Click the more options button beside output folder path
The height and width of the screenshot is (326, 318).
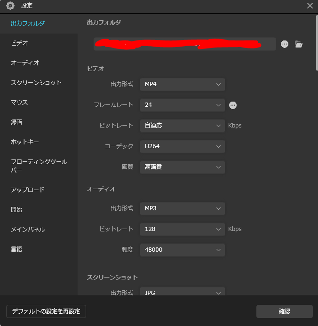coord(284,44)
